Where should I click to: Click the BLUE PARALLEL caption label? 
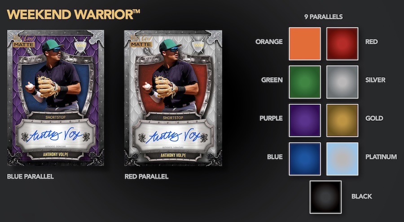(31, 177)
